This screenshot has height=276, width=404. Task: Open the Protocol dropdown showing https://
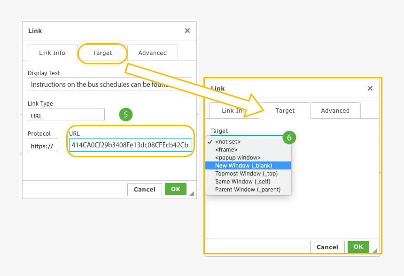coord(42,146)
